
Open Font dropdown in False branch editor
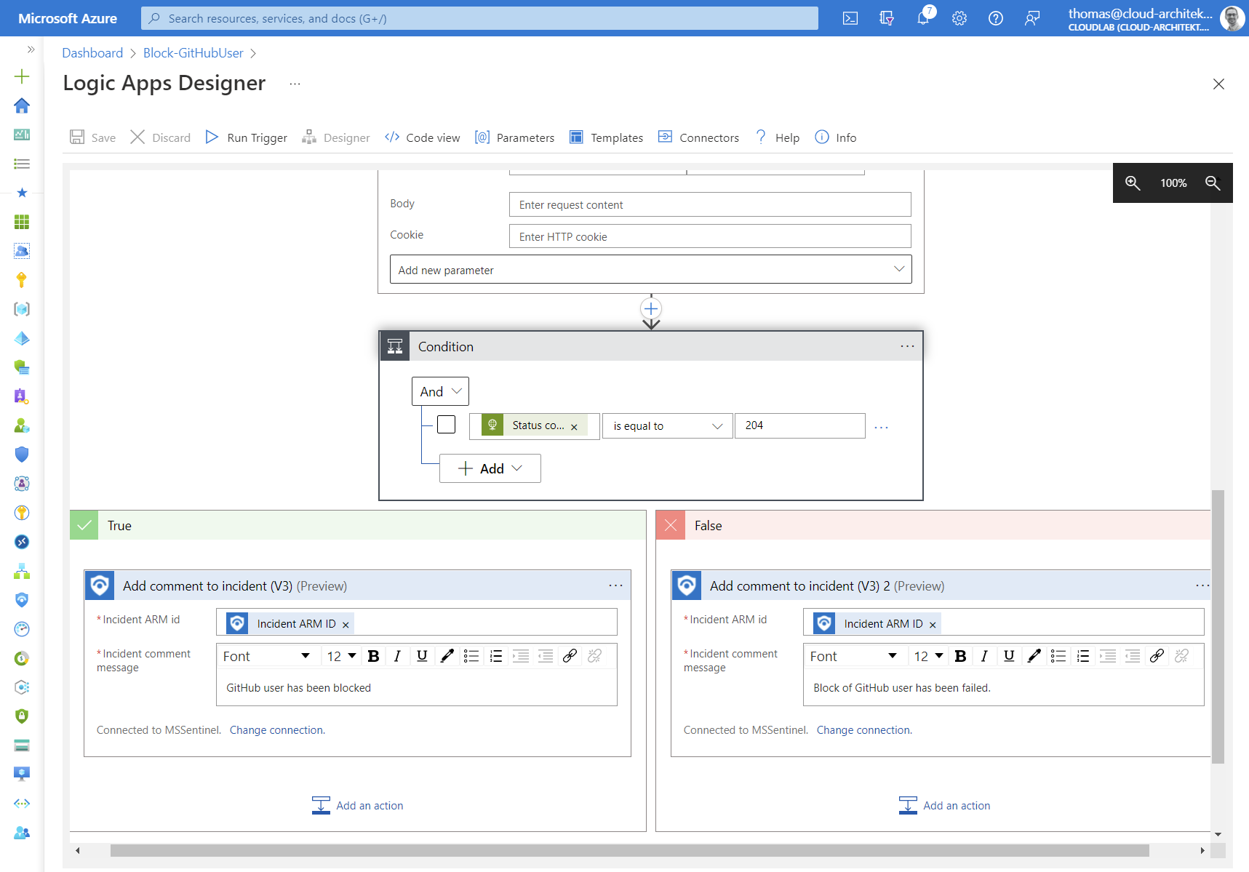click(853, 656)
